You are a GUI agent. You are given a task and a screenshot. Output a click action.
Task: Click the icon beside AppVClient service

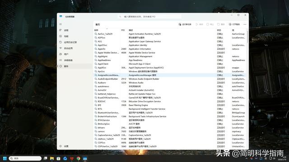pos(96,64)
